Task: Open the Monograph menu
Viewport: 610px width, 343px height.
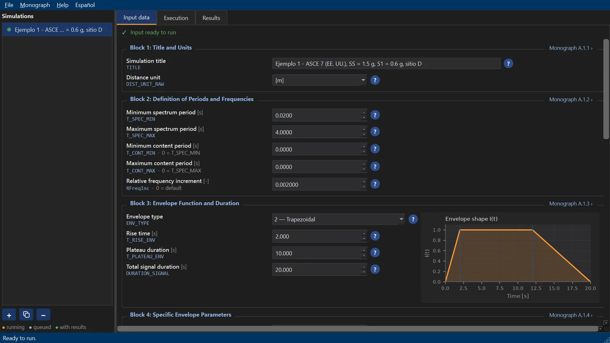Action: pyautogui.click(x=35, y=5)
